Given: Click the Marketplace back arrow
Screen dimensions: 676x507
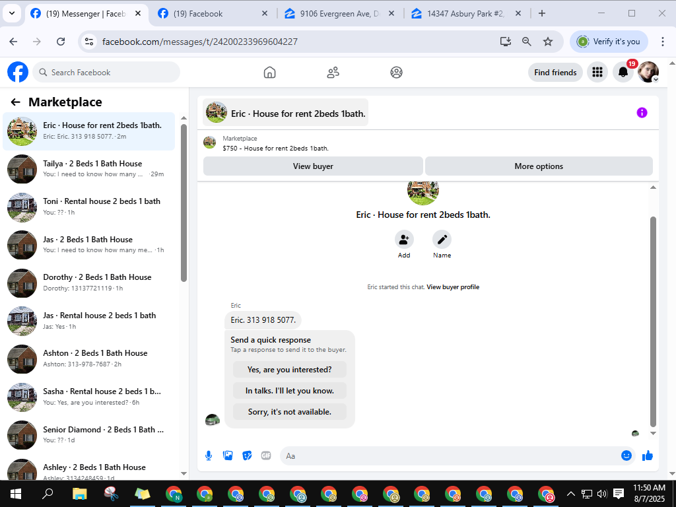Looking at the screenshot, I should click(16, 102).
